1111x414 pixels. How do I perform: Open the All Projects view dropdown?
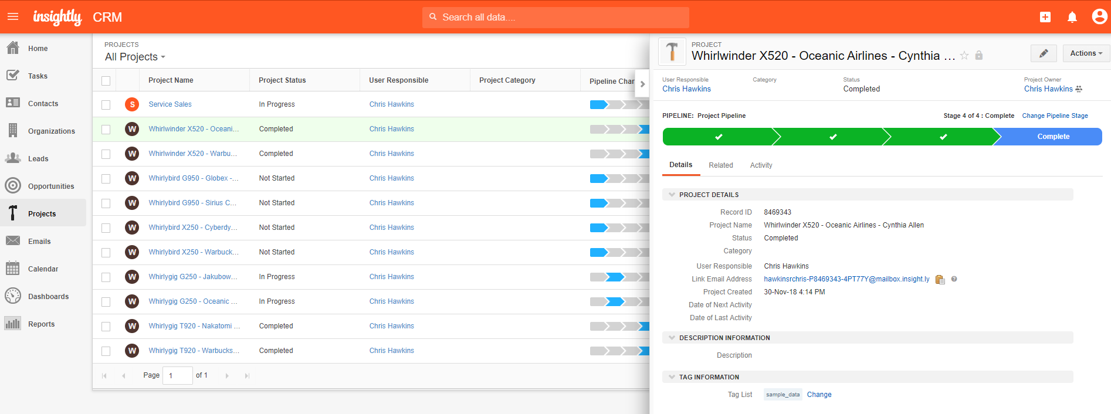(135, 57)
